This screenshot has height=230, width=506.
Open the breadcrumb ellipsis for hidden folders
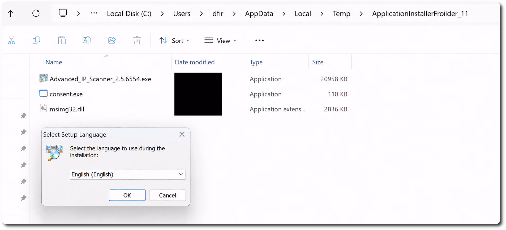click(x=94, y=13)
